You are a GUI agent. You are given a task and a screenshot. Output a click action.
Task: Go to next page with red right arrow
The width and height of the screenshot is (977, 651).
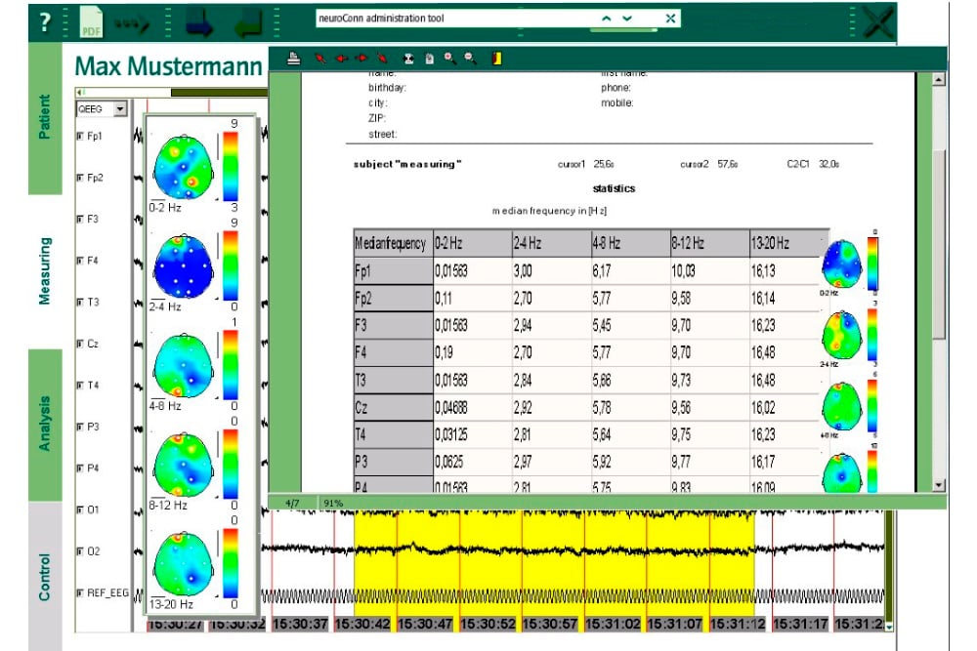coord(360,59)
